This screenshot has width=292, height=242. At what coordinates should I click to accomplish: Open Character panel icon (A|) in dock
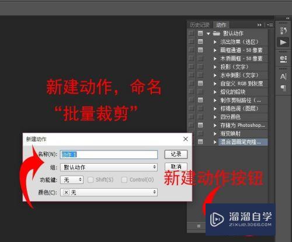point(283,77)
